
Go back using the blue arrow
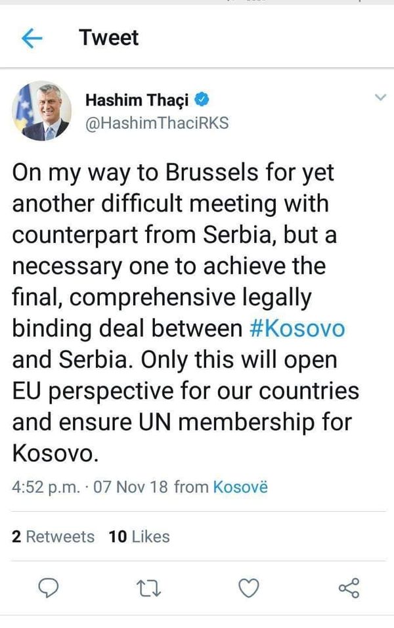32,39
